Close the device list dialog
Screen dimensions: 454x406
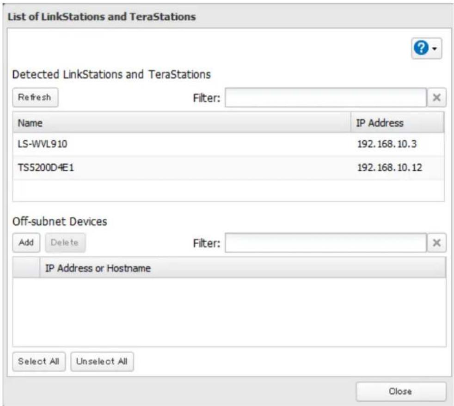[x=401, y=392]
